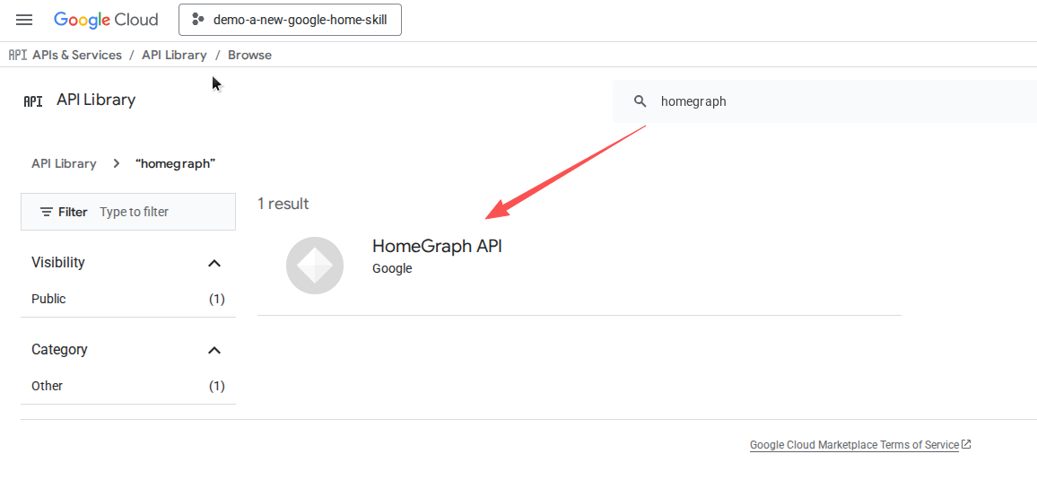Go to APIs & Services breadcrumb
This screenshot has width=1037, height=480.
coord(77,55)
